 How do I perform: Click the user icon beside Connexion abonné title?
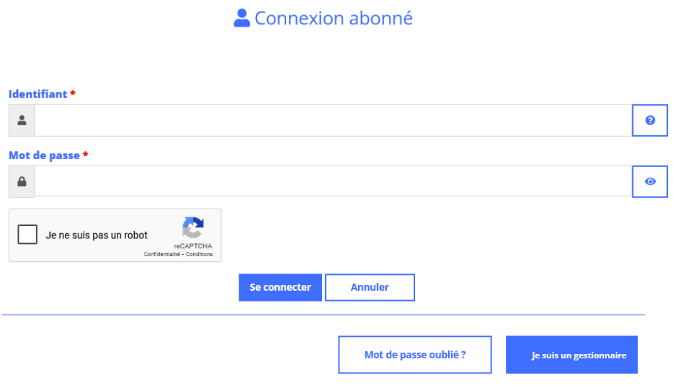(x=242, y=18)
